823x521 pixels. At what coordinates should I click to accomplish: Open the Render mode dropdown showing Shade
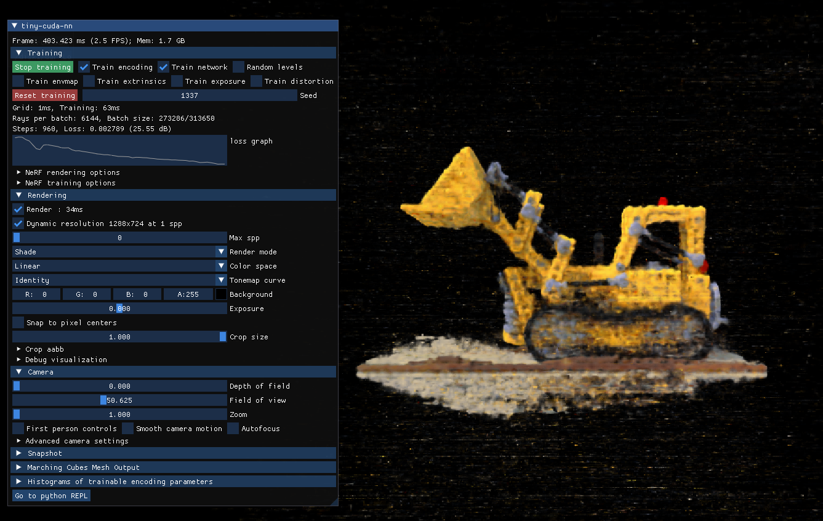119,252
